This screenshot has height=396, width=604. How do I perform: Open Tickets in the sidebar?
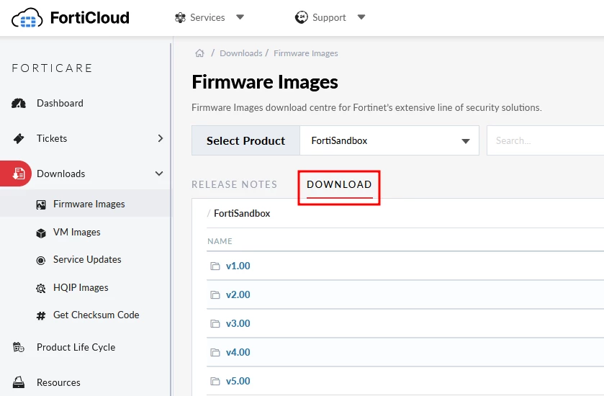[52, 138]
